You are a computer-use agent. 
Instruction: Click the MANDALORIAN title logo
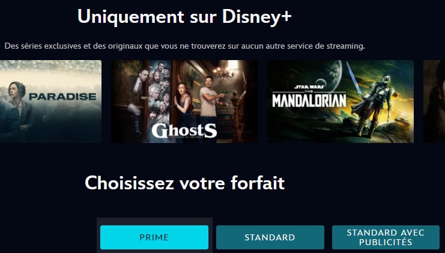(309, 100)
